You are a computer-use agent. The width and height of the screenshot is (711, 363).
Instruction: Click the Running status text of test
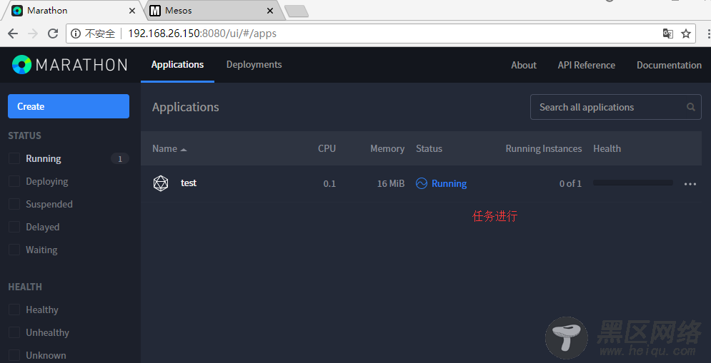pos(449,183)
